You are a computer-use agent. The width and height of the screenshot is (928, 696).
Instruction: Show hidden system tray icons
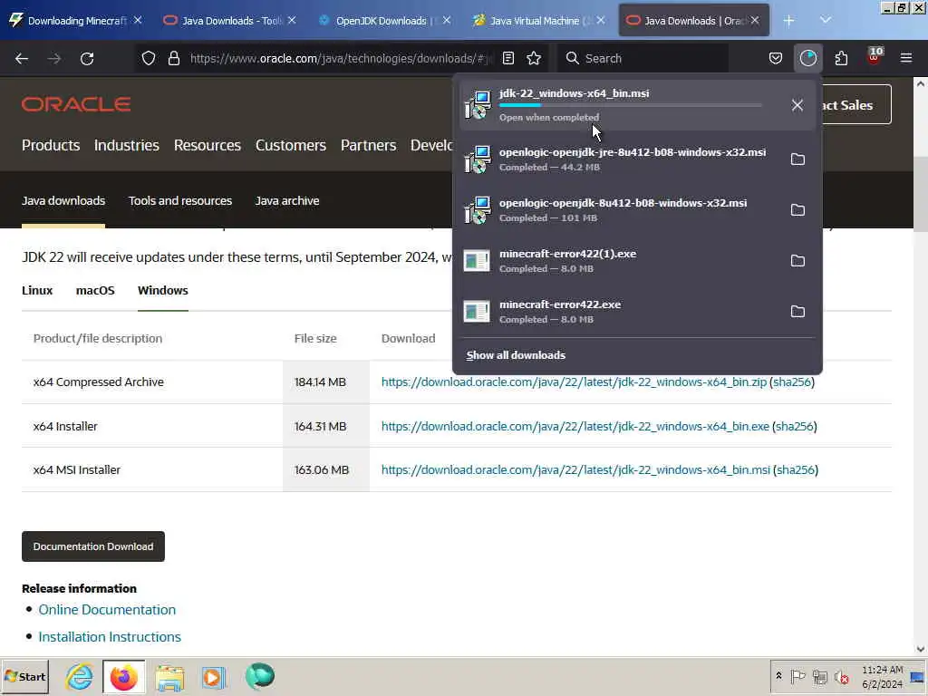coord(778,676)
